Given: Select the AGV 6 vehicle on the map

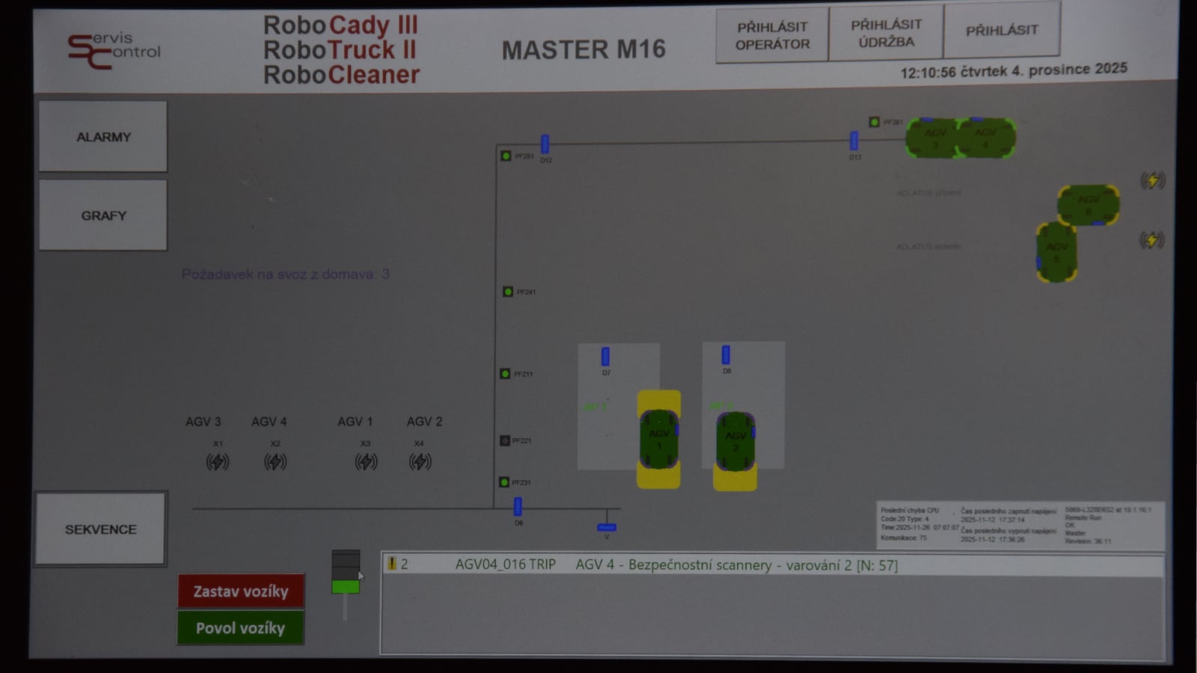Looking at the screenshot, I should click(1089, 205).
